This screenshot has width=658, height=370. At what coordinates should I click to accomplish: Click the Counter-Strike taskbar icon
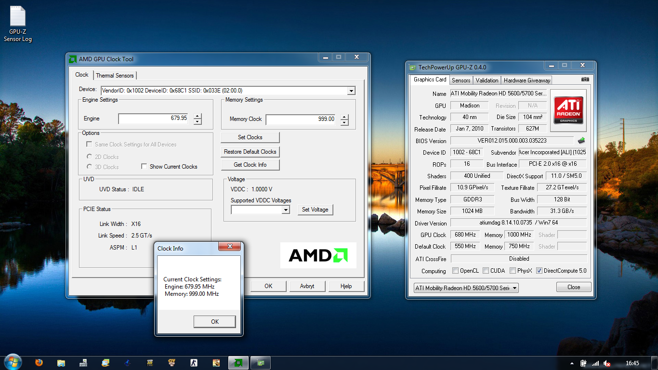(x=194, y=363)
